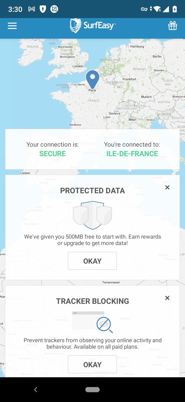
Task: Tap the Tracker Blocking magnifier icon
Action: coord(105,325)
